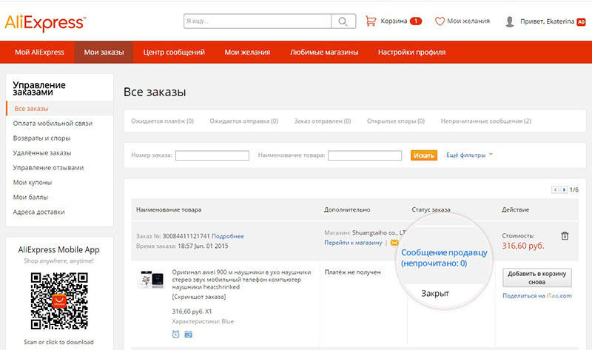
Task: Open 'Мои желания' in the red navigation bar
Action: point(247,52)
